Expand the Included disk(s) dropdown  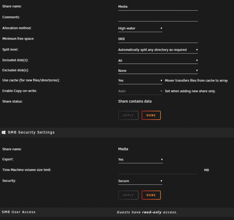click(158, 60)
